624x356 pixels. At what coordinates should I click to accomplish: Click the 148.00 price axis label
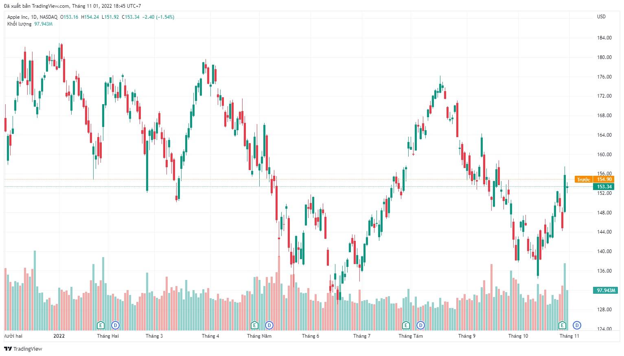click(604, 213)
